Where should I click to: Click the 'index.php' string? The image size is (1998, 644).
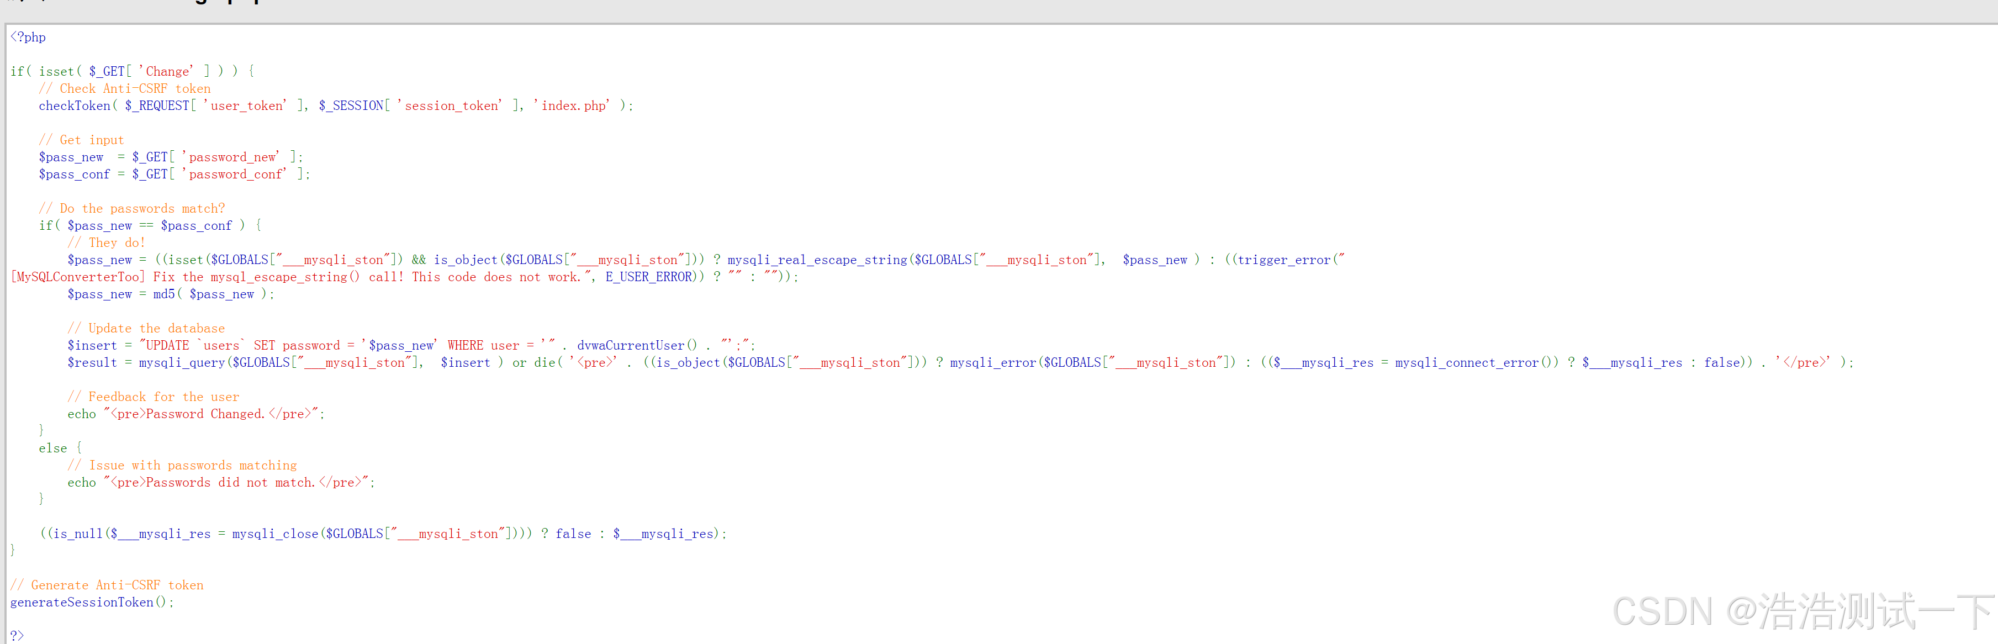[573, 105]
